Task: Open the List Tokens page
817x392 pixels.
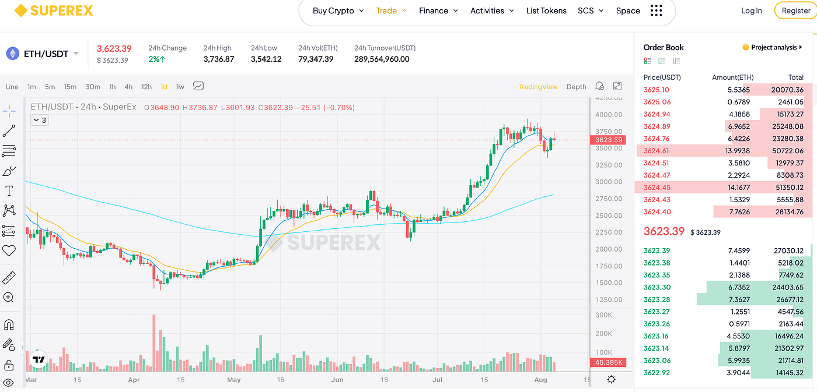Action: [x=546, y=10]
